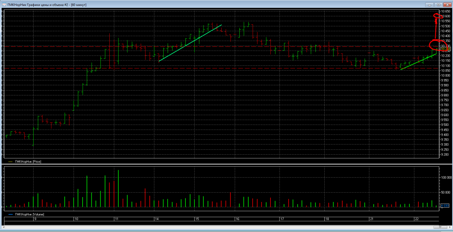Click date label 16 on time axis
This screenshot has width=453, height=232.
tap(238, 219)
